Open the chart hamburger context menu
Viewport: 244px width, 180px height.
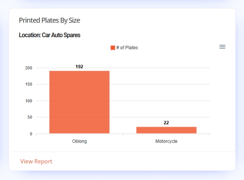pos(222,47)
